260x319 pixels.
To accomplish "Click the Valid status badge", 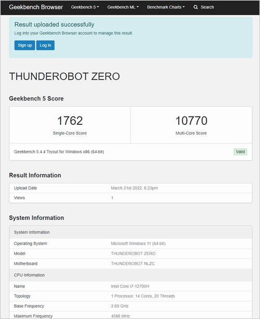I will click(x=240, y=152).
